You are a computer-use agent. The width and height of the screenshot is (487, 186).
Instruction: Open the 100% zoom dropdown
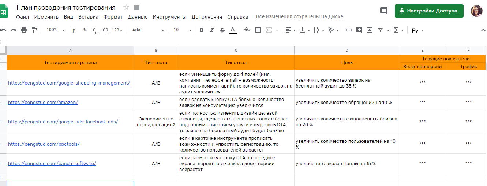pos(56,30)
